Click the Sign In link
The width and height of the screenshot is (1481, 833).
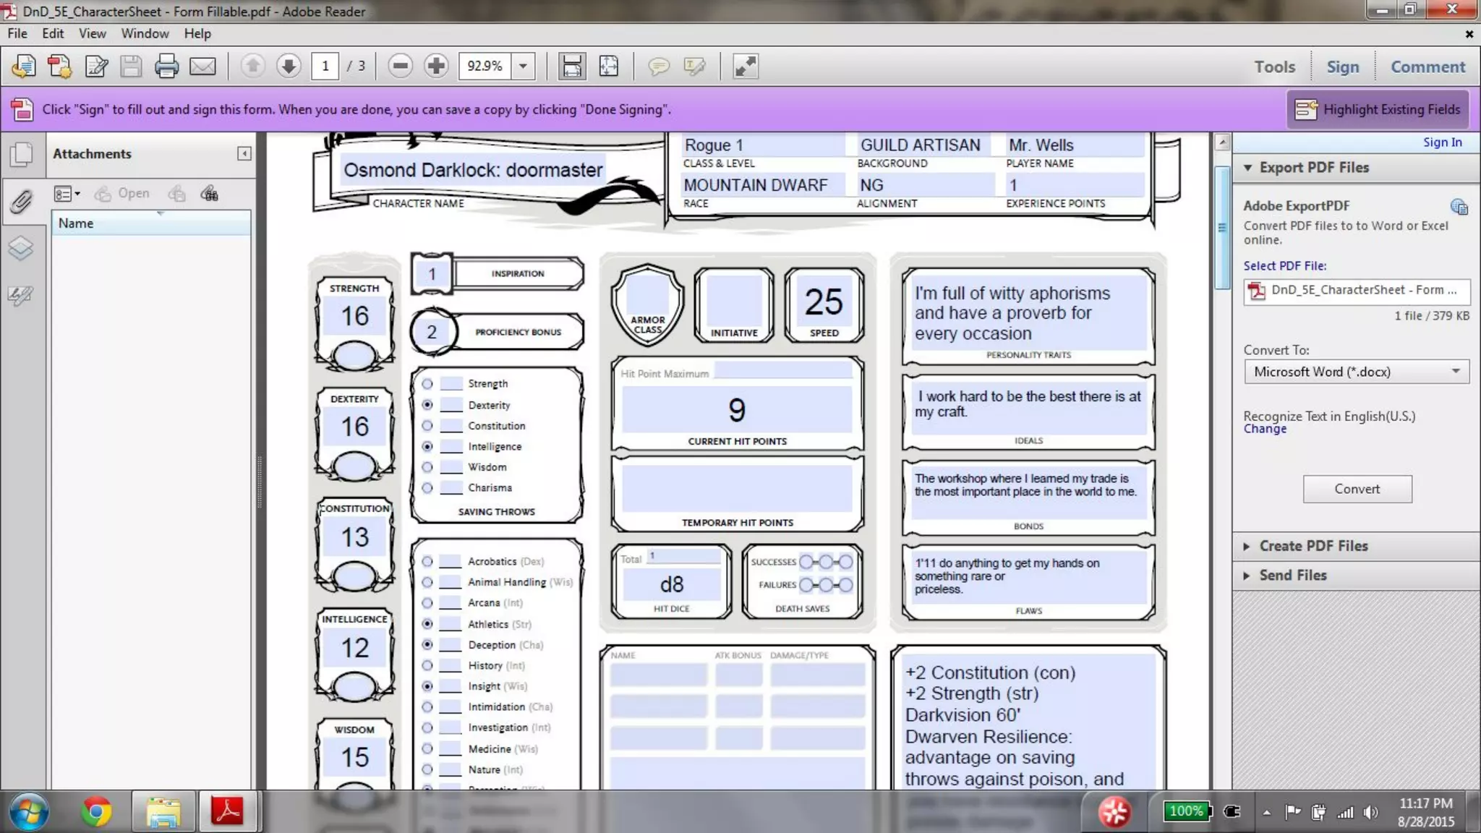pyautogui.click(x=1442, y=142)
